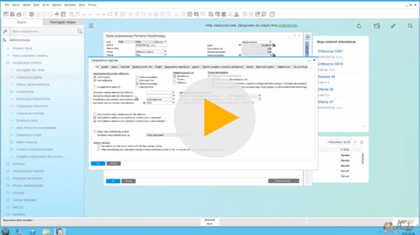
Task: Click the magnifier search icon in the cockpit header
Action: point(410,26)
